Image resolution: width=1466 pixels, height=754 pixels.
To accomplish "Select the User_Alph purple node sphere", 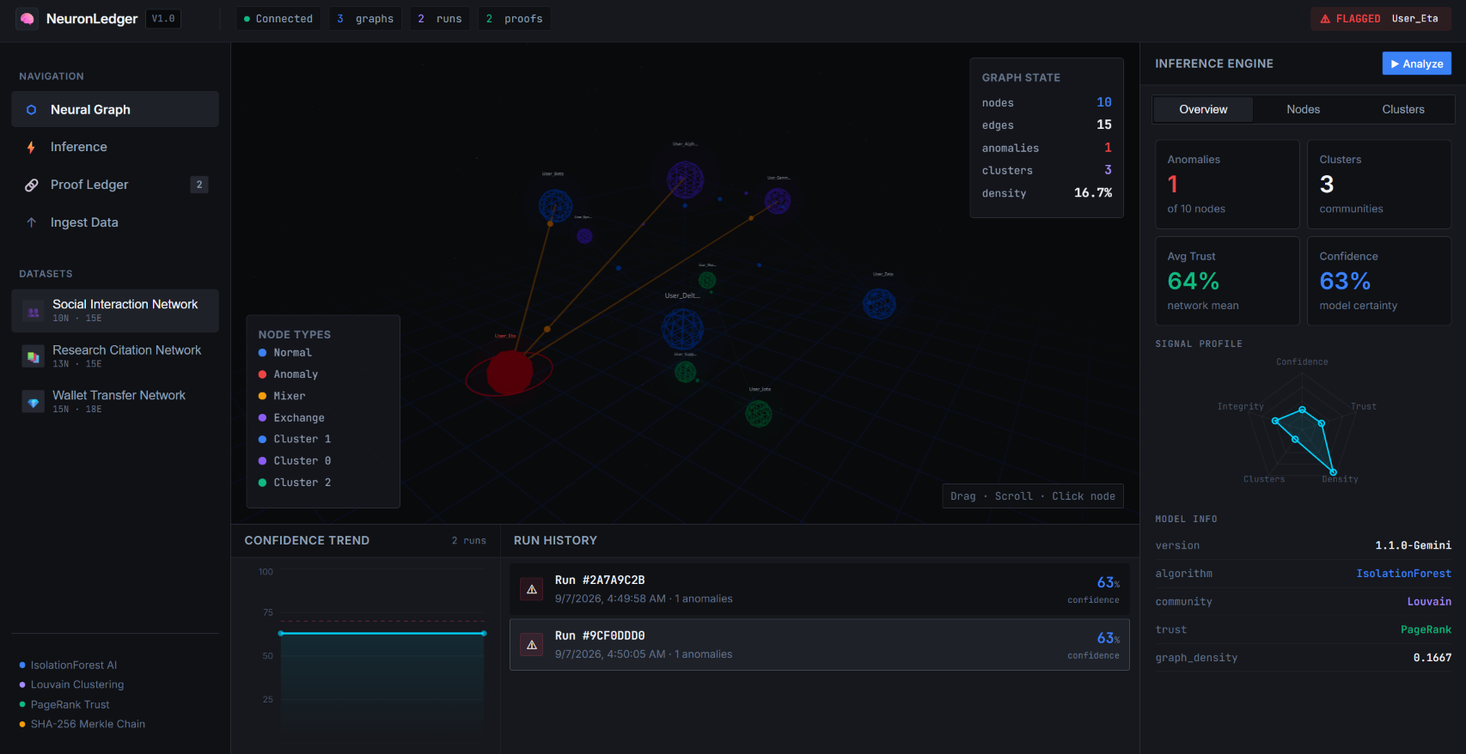I will pos(685,179).
